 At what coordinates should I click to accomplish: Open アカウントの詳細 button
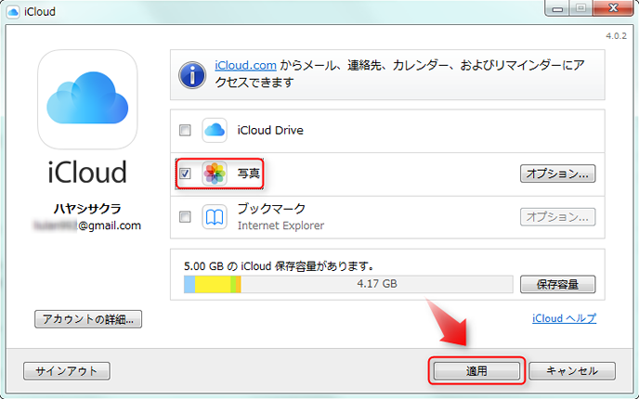pos(88,319)
